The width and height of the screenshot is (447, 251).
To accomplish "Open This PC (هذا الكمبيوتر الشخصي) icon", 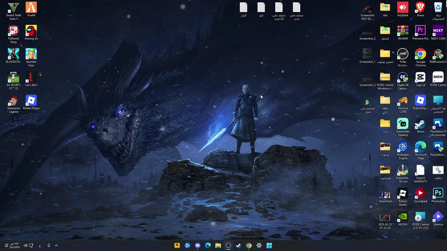I will point(438,104).
